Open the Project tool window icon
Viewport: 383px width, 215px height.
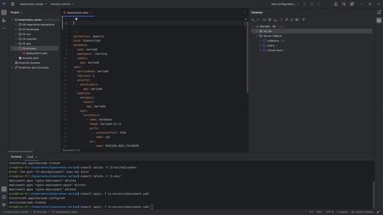pos(4,13)
